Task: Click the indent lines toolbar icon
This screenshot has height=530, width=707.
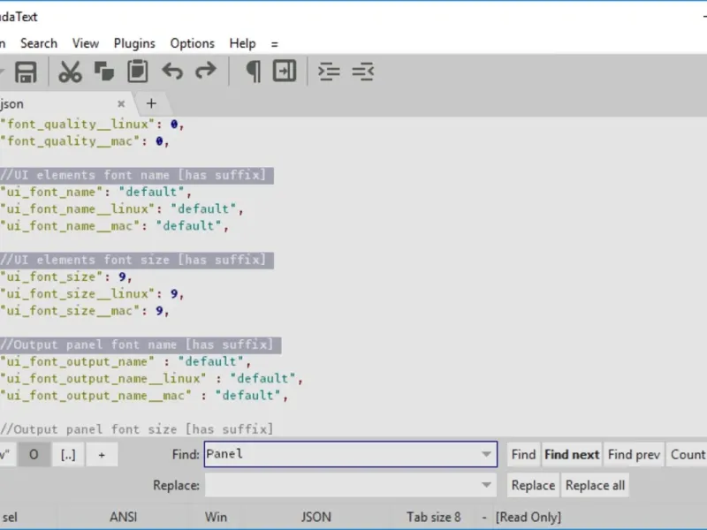Action: point(329,72)
